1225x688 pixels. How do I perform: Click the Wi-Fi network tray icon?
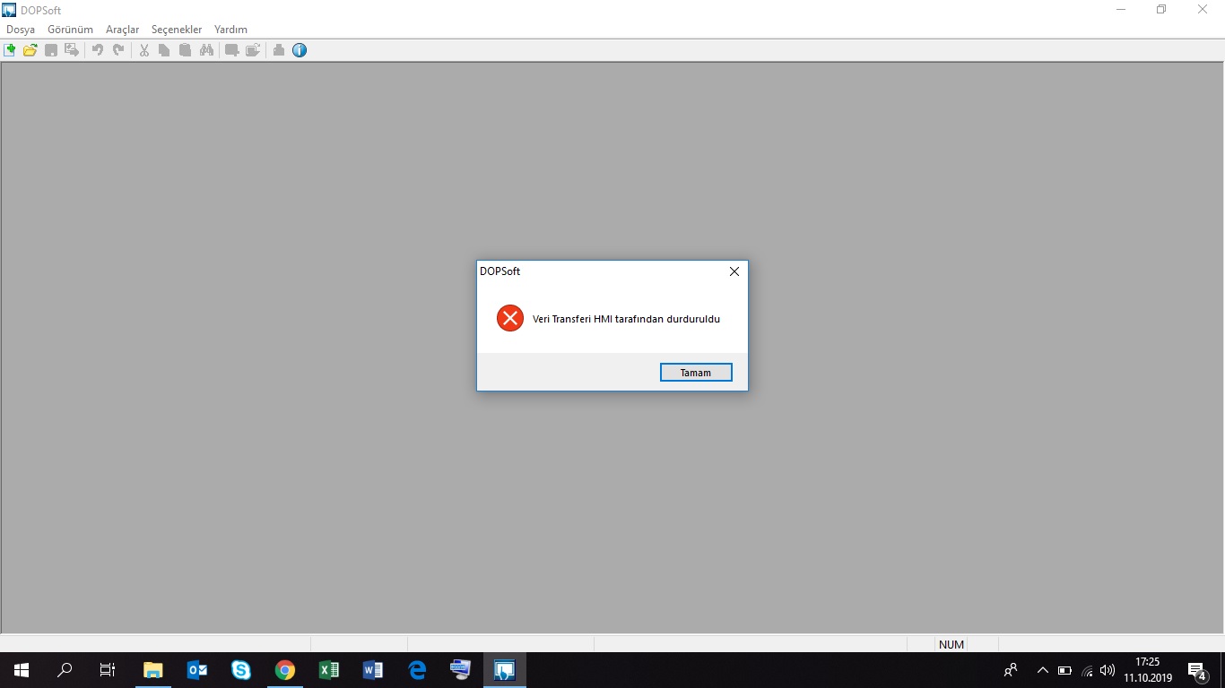[x=1088, y=670]
